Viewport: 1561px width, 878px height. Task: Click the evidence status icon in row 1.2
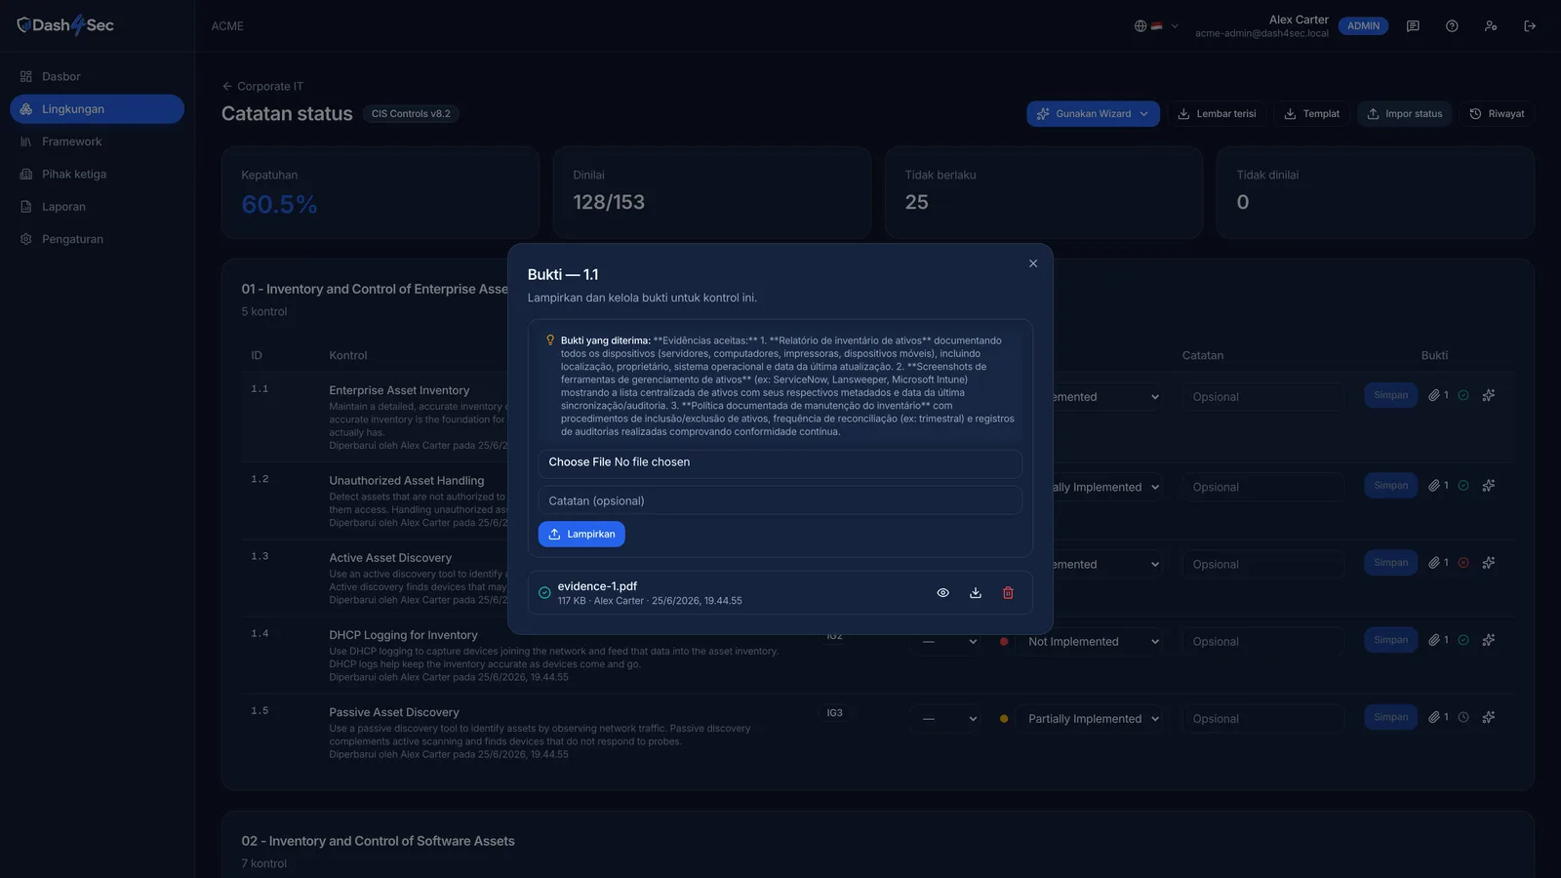point(1463,486)
